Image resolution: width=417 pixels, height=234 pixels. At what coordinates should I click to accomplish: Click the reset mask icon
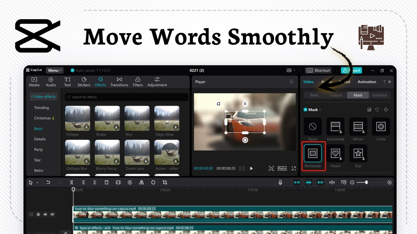(x=377, y=110)
